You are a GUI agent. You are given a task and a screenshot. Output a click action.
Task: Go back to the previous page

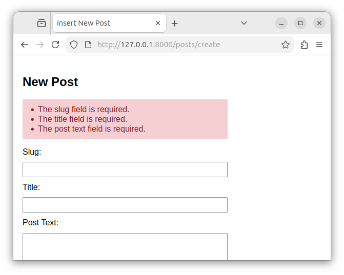click(x=25, y=45)
